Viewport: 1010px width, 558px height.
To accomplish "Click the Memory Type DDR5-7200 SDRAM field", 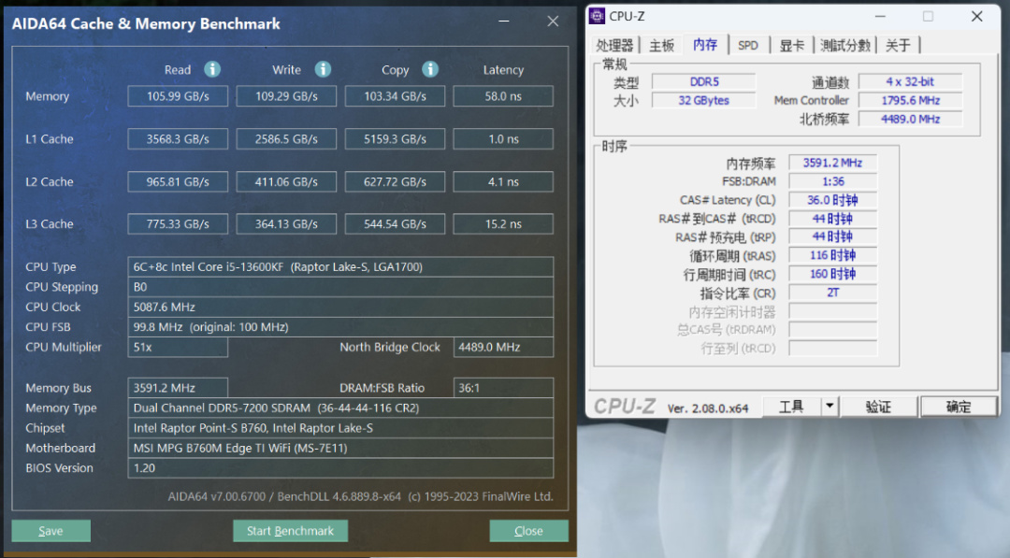I will [340, 408].
